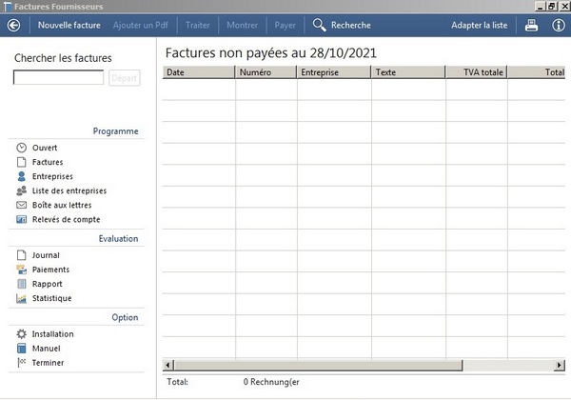The width and height of the screenshot is (571, 400).
Task: Open the Rapport evaluation
Action: [x=47, y=284]
